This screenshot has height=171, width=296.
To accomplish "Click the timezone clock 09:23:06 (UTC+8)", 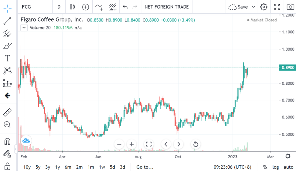I will point(232,167).
